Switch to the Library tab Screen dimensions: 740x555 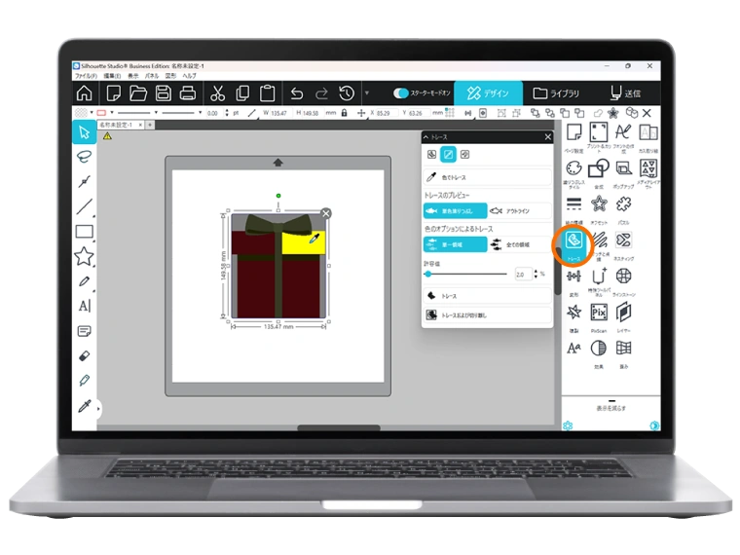click(x=556, y=93)
